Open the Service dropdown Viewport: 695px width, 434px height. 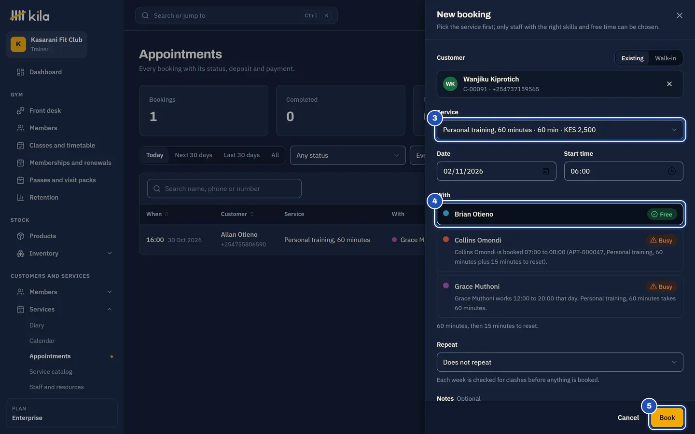pos(560,130)
